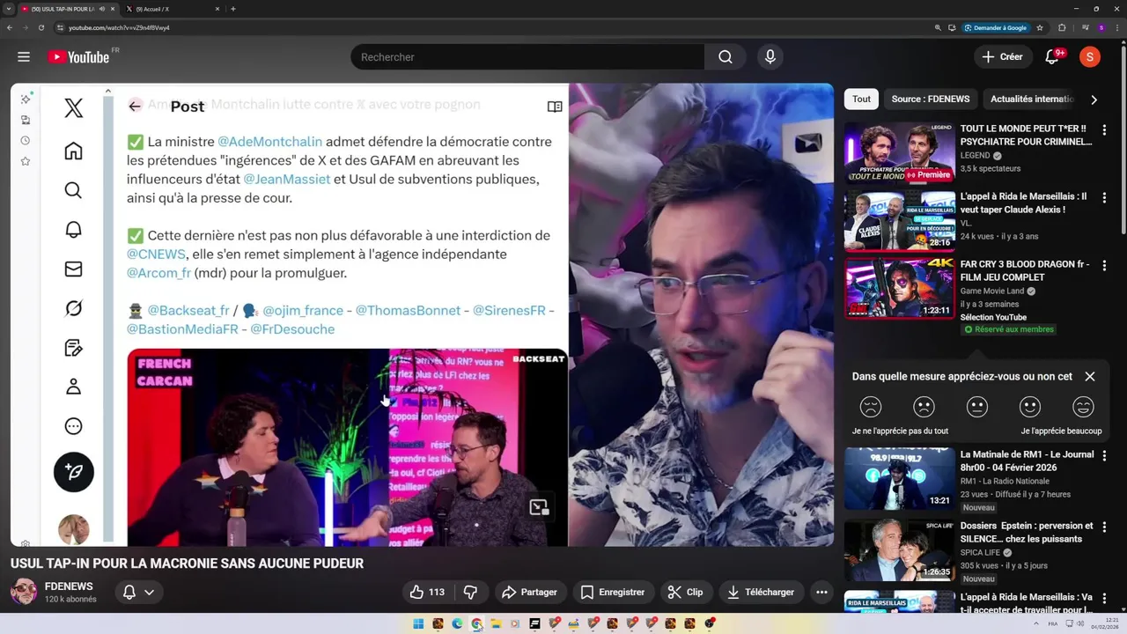The width and height of the screenshot is (1127, 634).
Task: Click the X search icon in the video
Action: click(x=74, y=190)
